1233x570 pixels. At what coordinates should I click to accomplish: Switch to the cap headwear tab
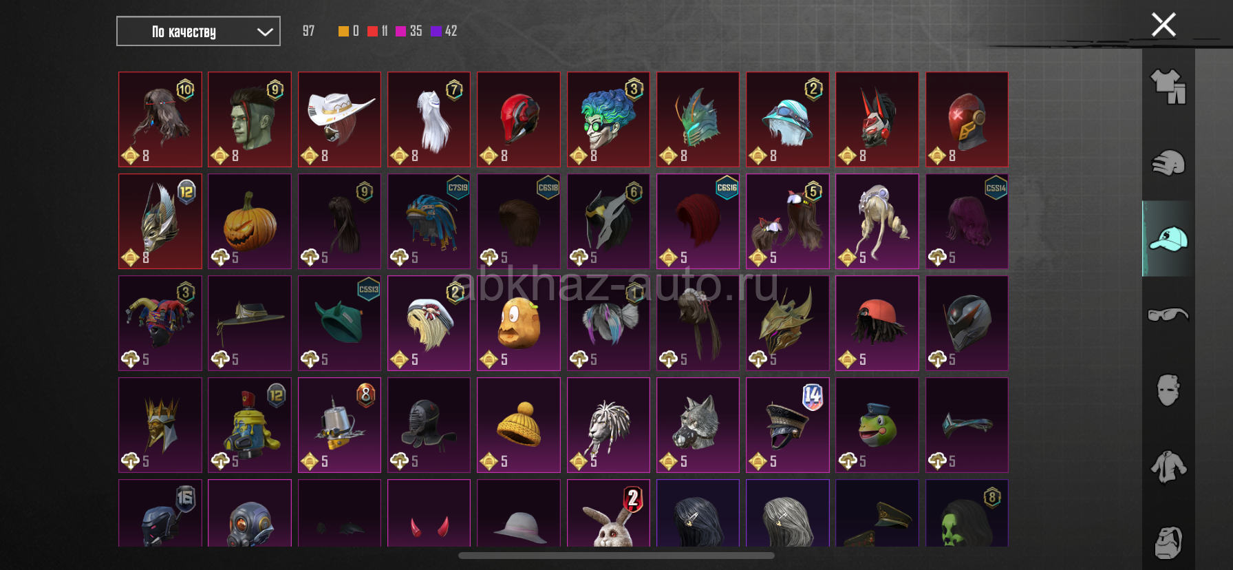[x=1168, y=239]
